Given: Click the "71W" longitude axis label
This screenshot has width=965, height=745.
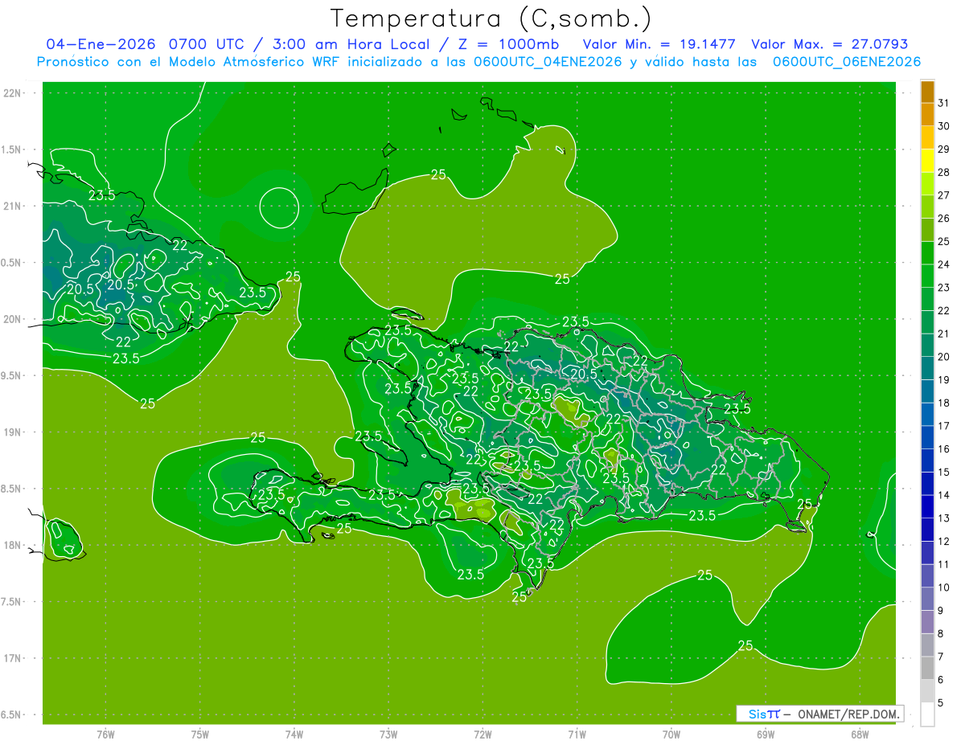Looking at the screenshot, I should 577,735.
